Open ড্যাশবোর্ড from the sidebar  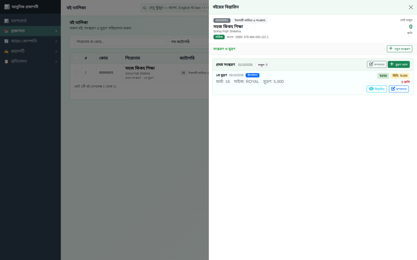(x=30, y=21)
